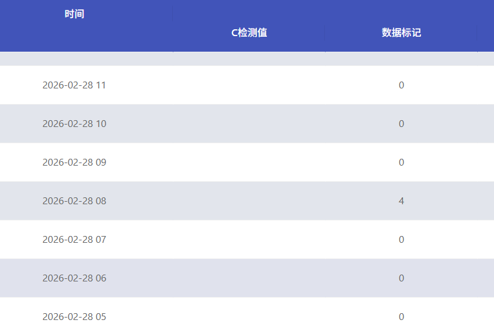Select the 2026-02-28 06 time cell
The image size is (494, 330).
pyautogui.click(x=74, y=278)
